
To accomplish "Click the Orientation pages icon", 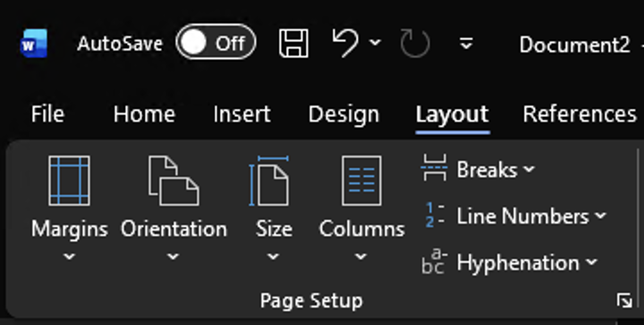I will (x=174, y=180).
